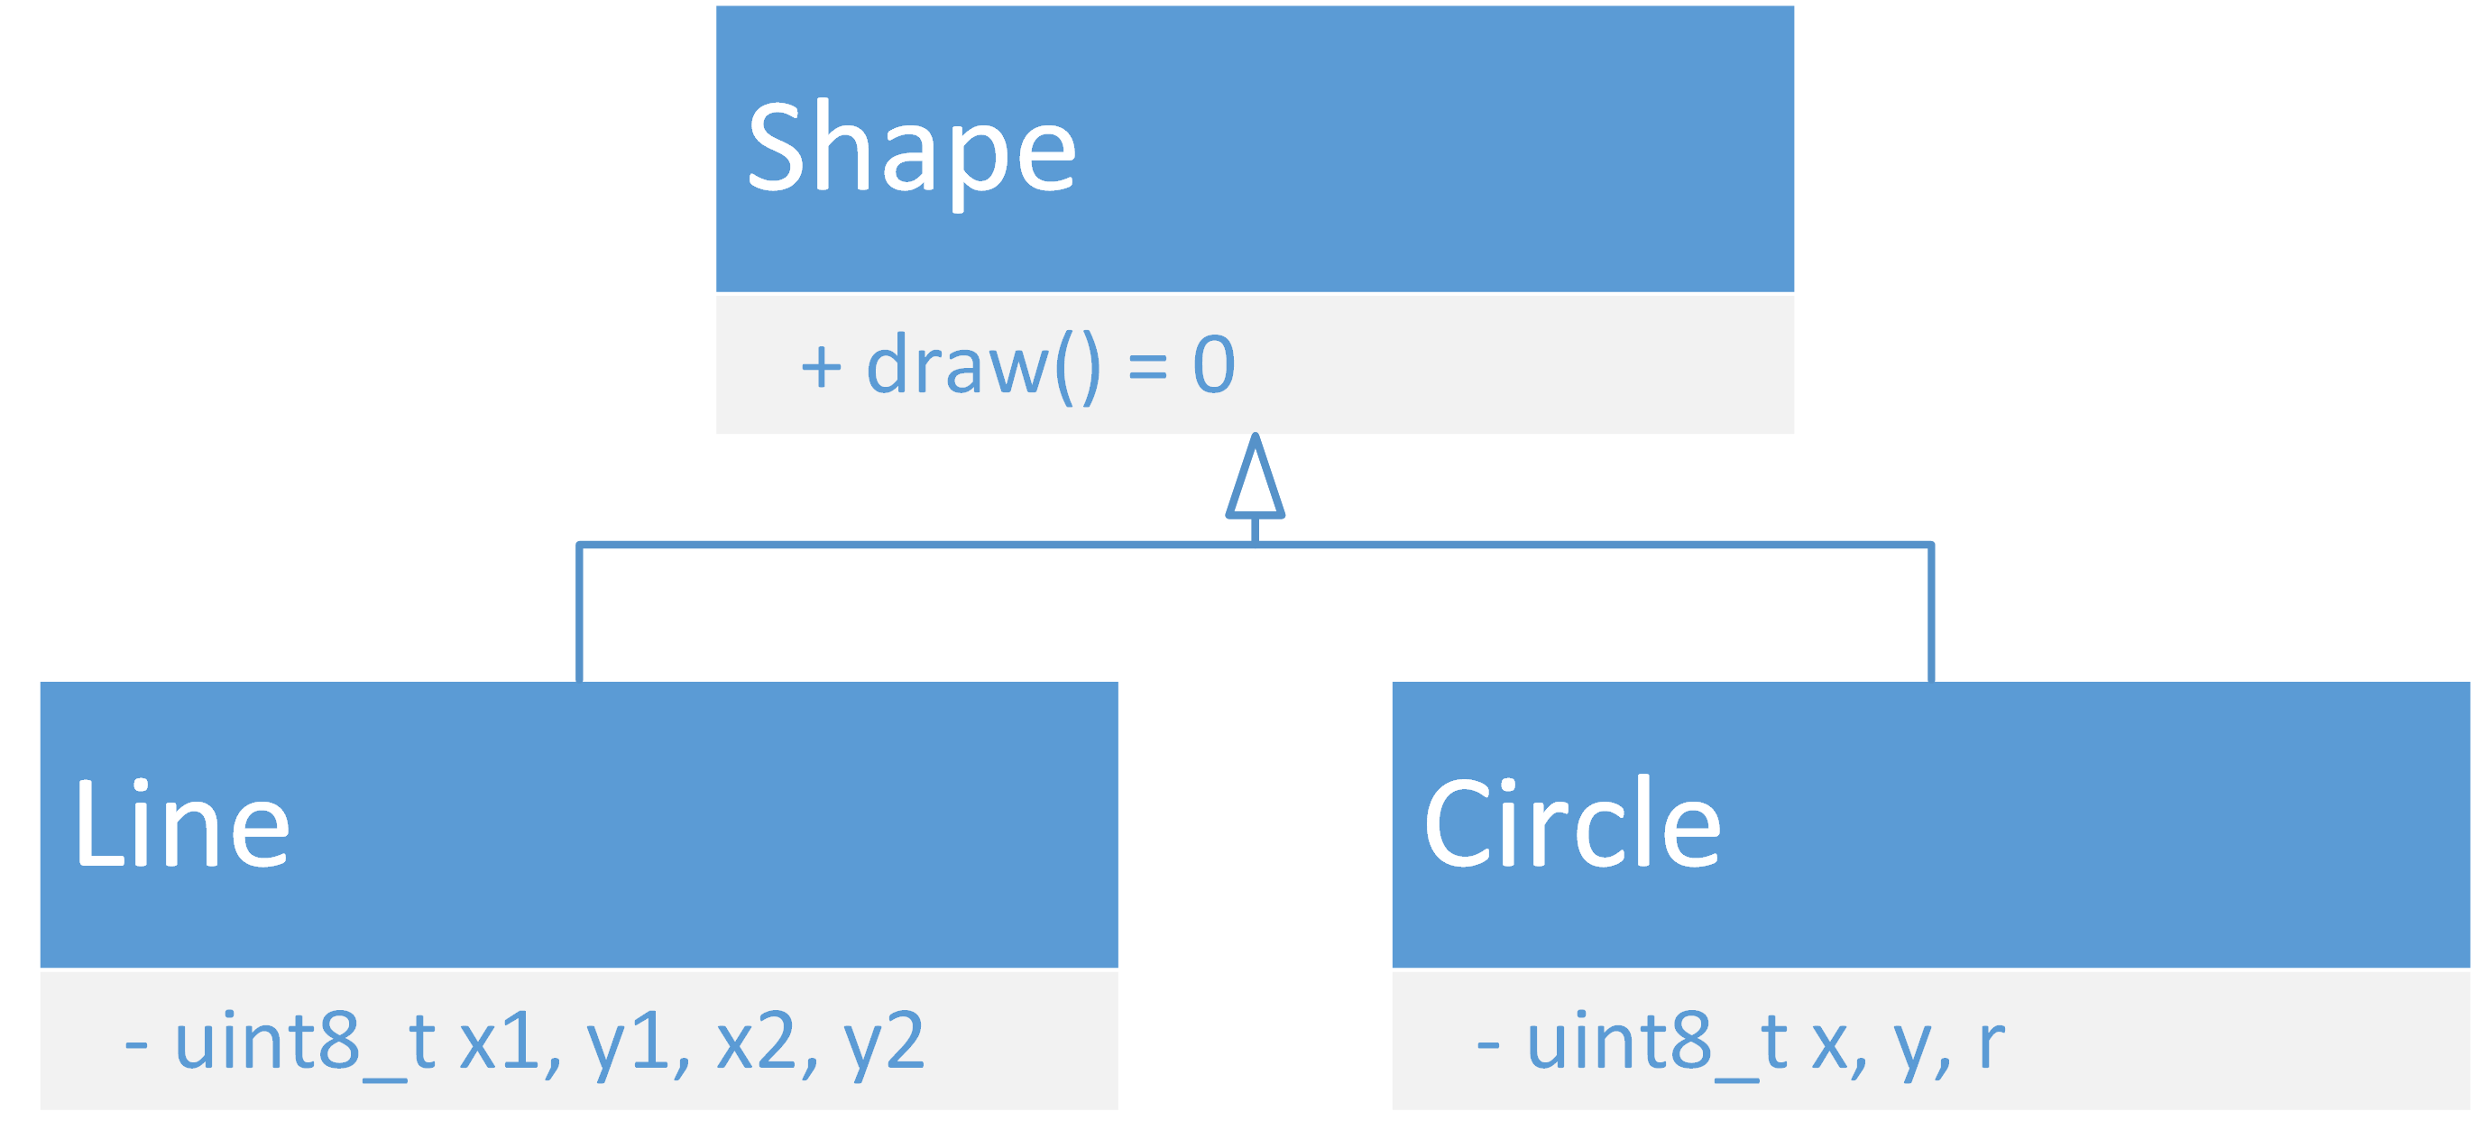Click the hollow inheritance arrowhead triangle

1255,479
